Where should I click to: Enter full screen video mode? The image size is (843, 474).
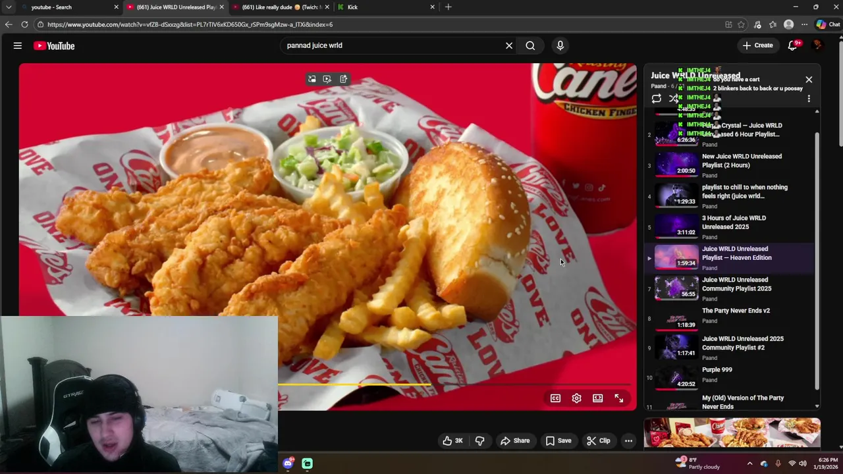pos(618,398)
